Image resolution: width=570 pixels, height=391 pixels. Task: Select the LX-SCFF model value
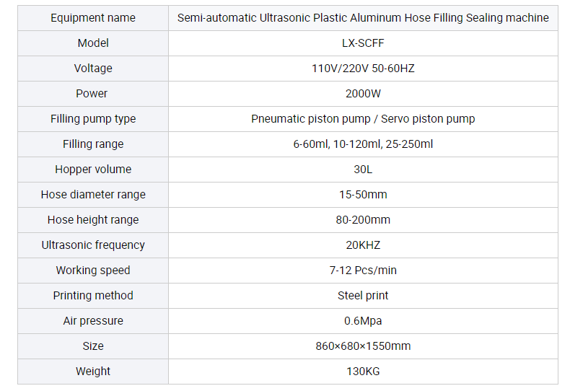363,43
